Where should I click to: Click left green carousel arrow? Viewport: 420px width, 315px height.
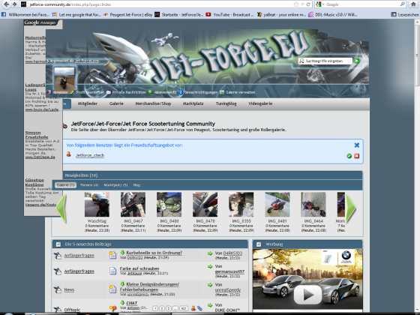pos(61,208)
